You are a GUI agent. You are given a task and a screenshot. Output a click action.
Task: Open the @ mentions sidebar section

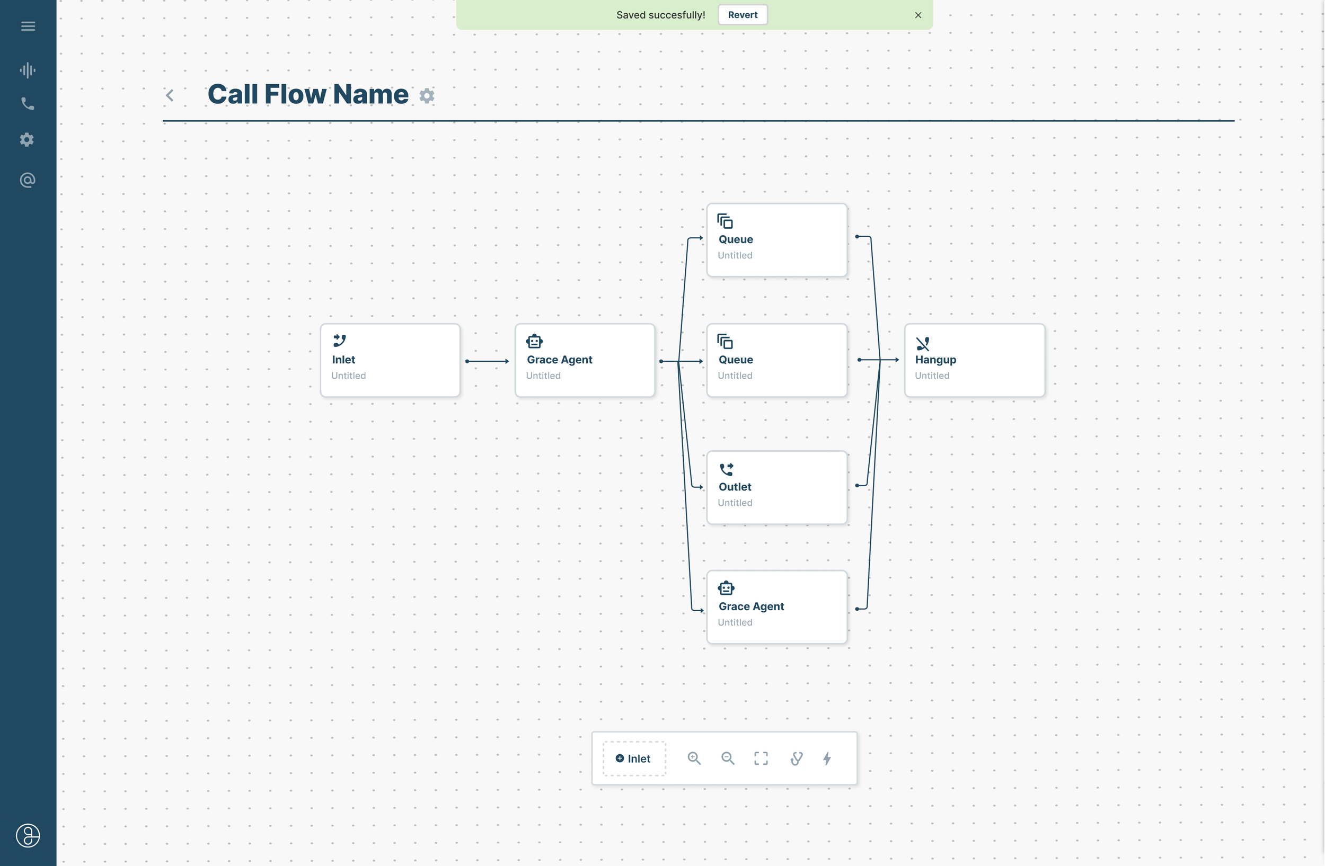[x=28, y=180]
